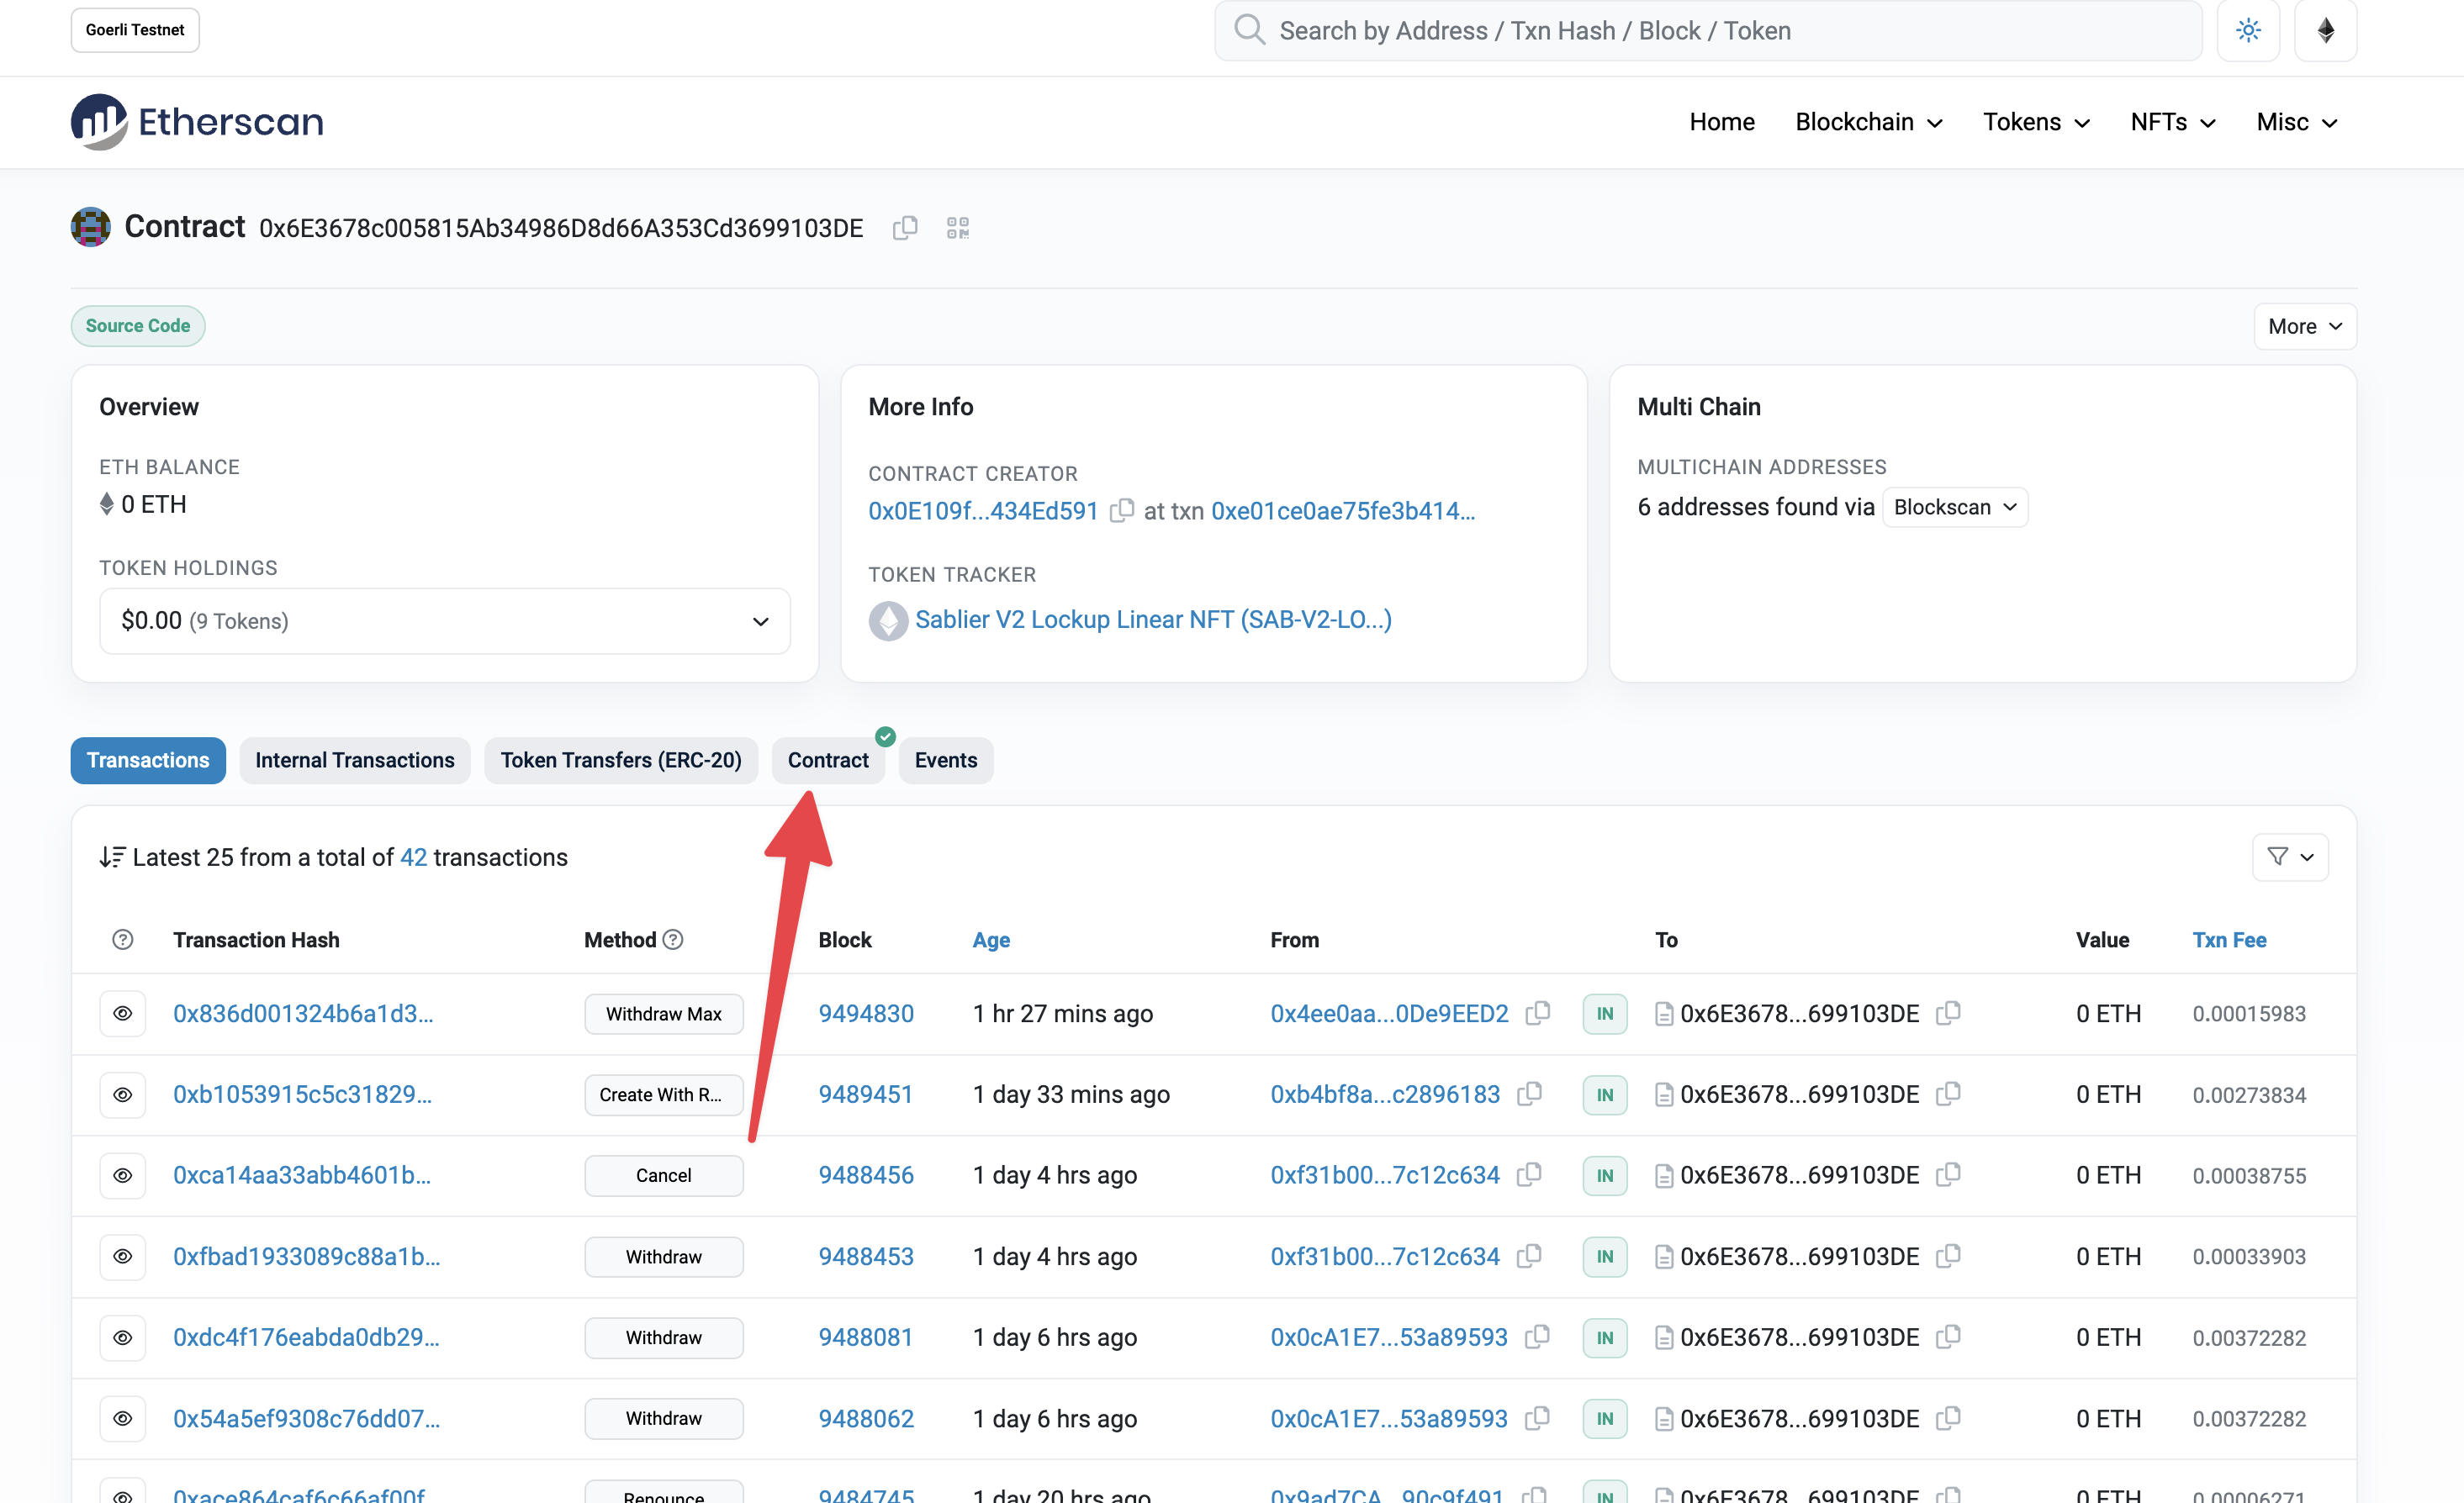Click the sort icon beside Latest 25
This screenshot has height=1503, width=2464.
(112, 857)
